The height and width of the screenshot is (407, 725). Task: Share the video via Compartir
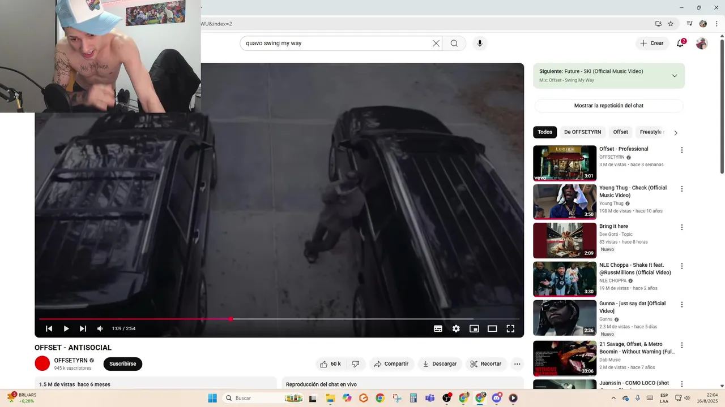(x=391, y=364)
